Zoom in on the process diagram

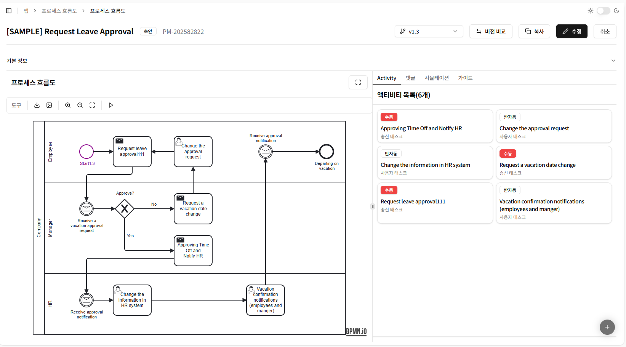point(68,105)
